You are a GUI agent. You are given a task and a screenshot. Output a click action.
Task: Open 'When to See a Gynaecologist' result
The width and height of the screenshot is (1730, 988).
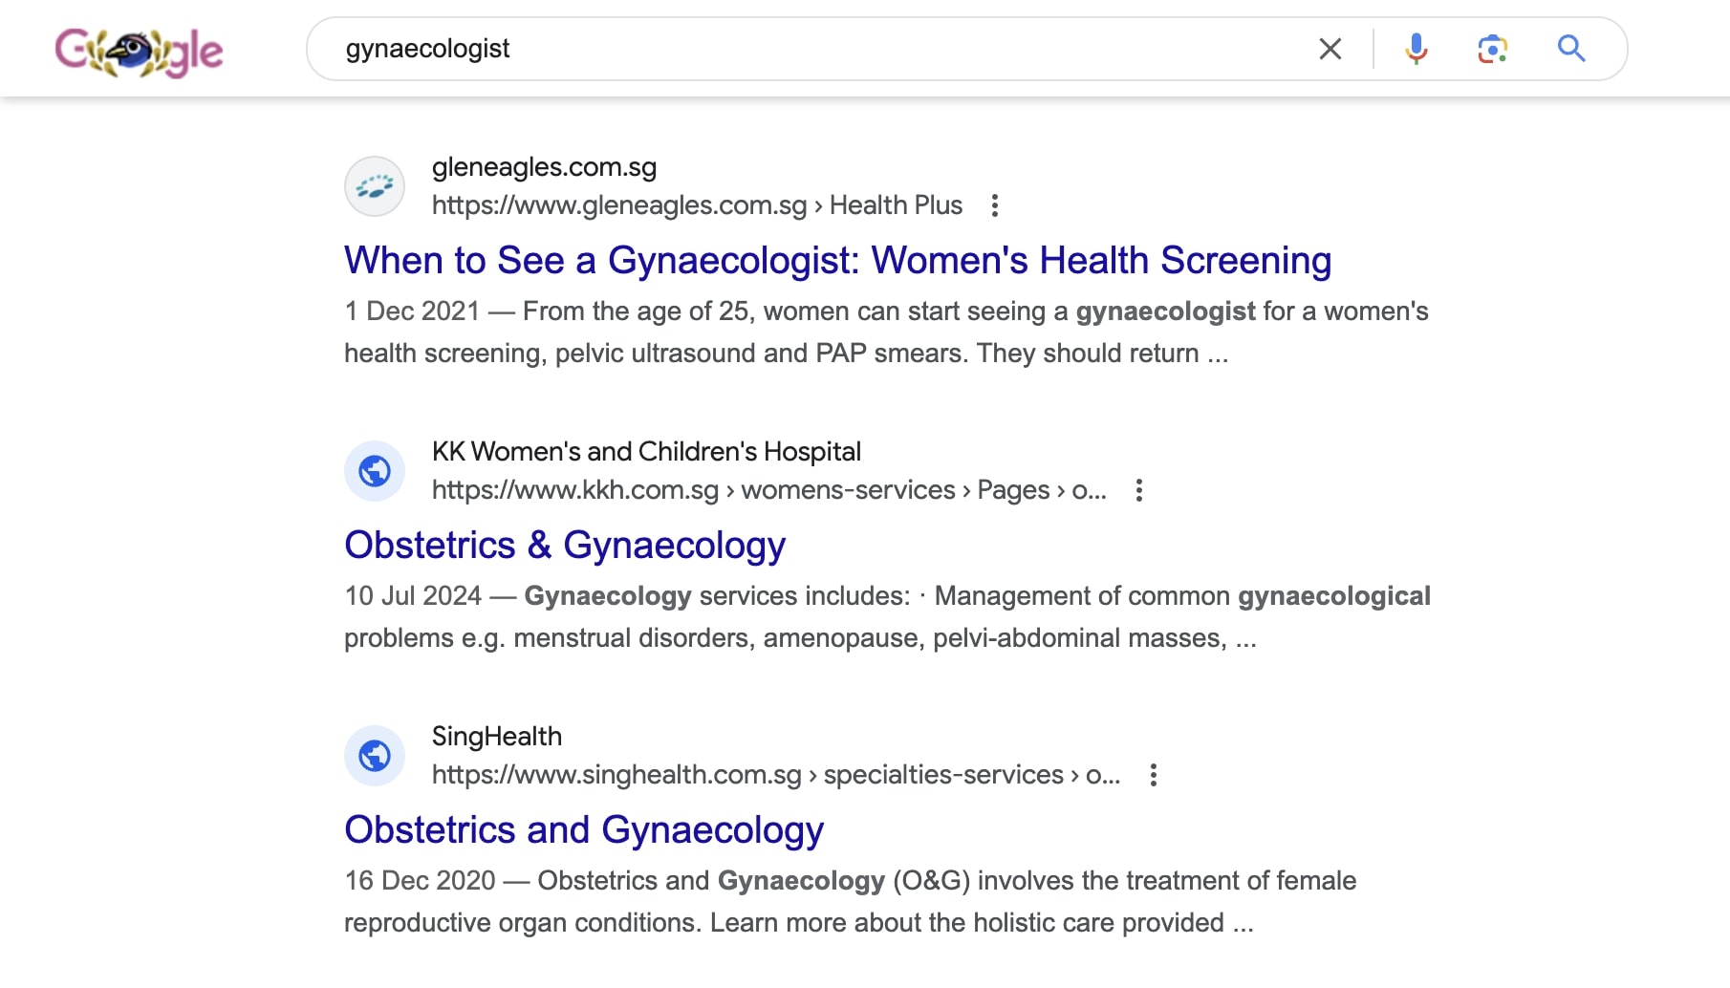click(x=837, y=260)
